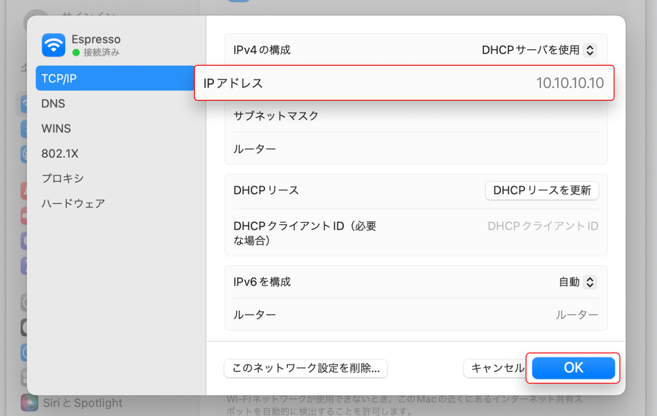
Task: Select プロキシ in the sidebar
Action: tap(62, 178)
